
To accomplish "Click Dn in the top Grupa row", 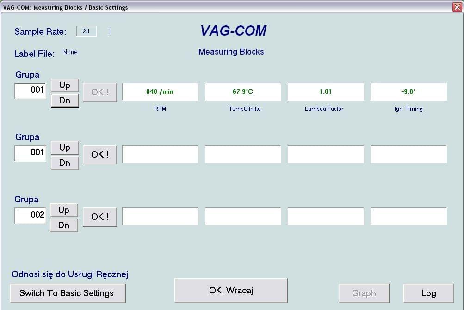I will [65, 100].
